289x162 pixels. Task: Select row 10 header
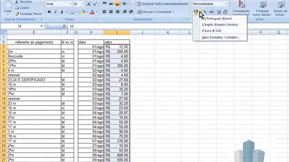click(x=4, y=80)
